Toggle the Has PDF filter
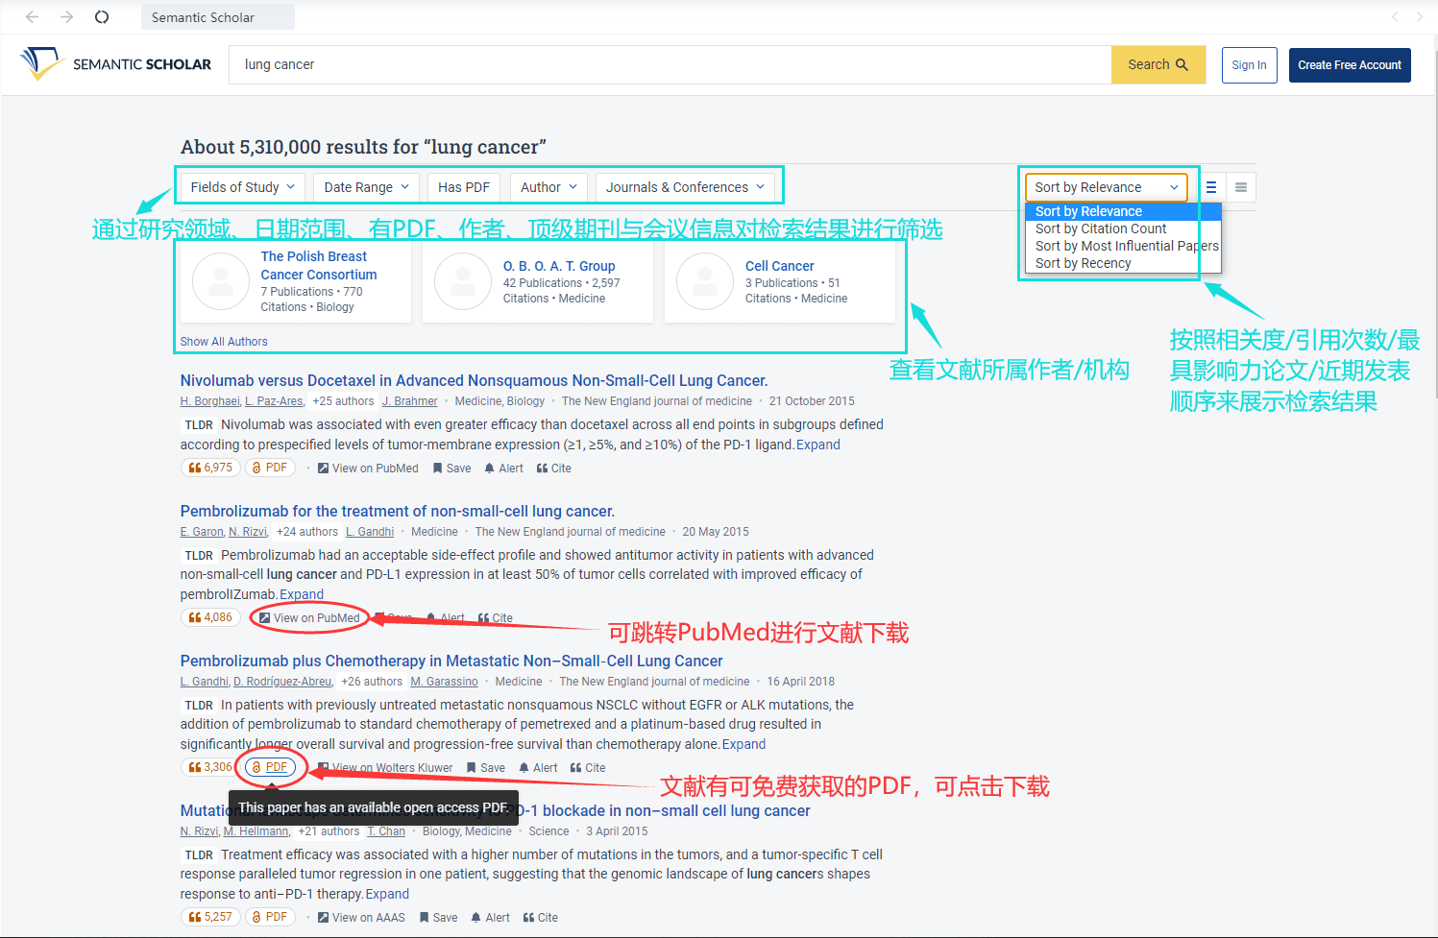The width and height of the screenshot is (1438, 938). (464, 186)
